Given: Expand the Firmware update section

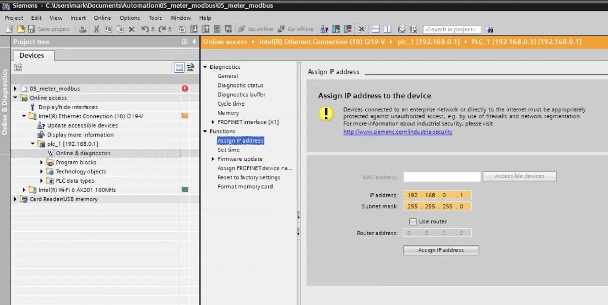Looking at the screenshot, I should [x=213, y=159].
